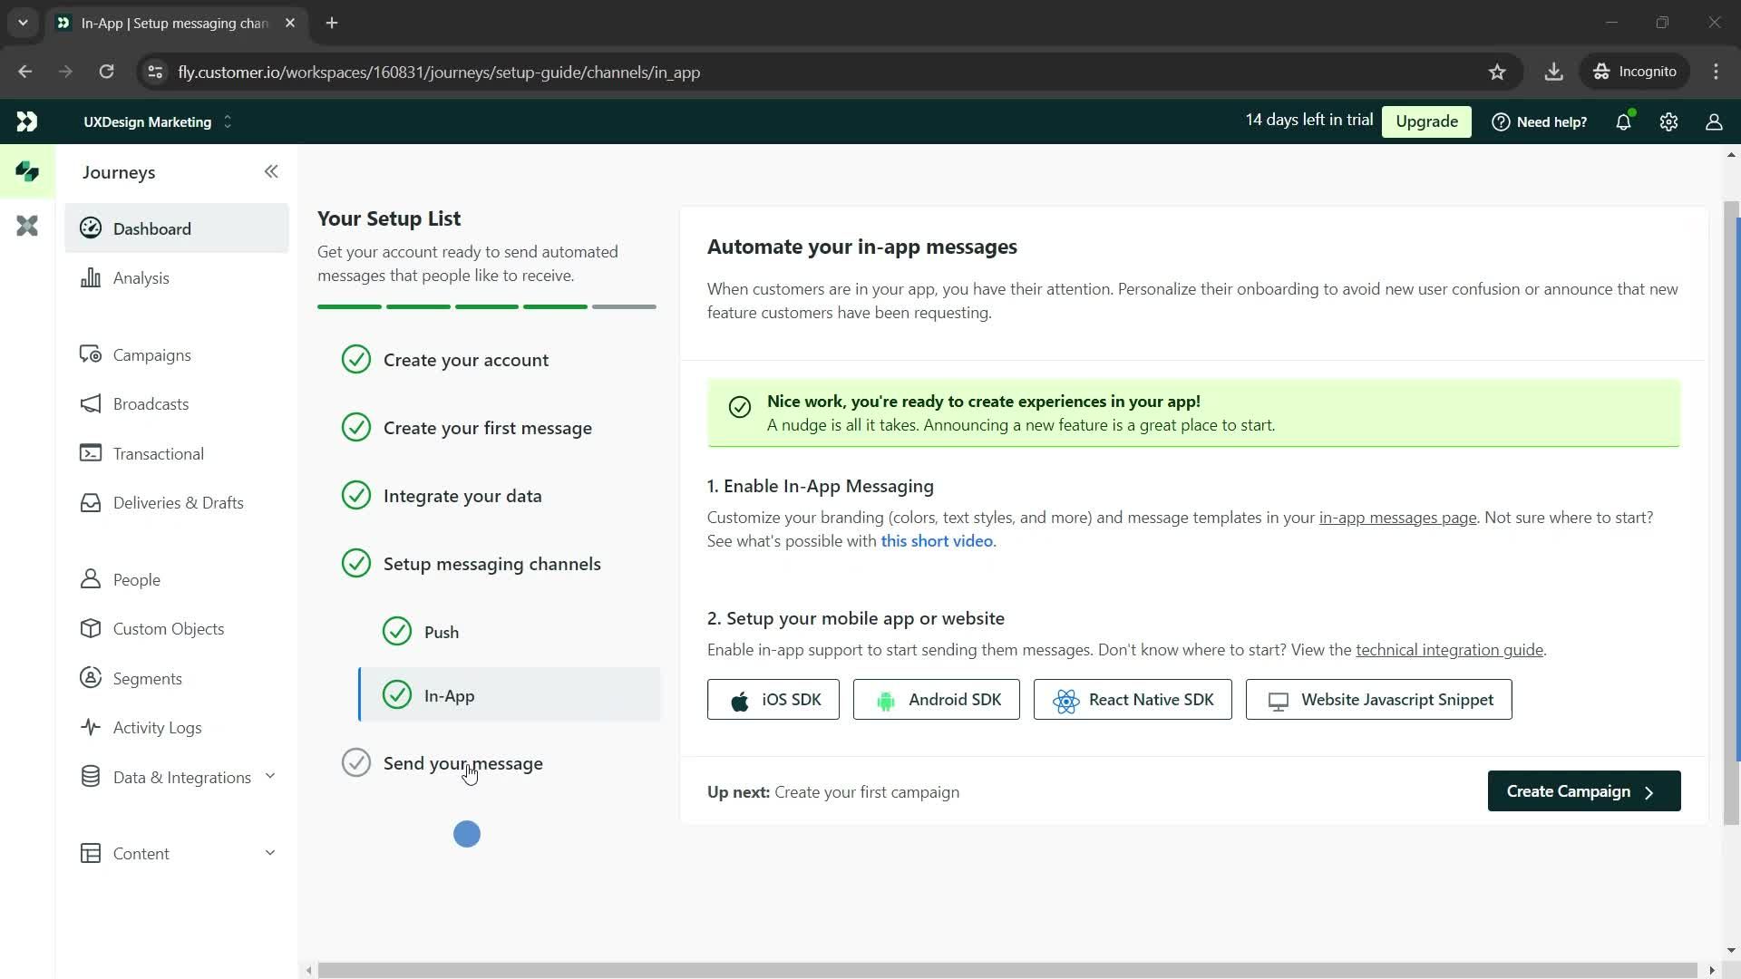Open the browser tab search dropdown
This screenshot has width=1741, height=979.
tap(23, 23)
